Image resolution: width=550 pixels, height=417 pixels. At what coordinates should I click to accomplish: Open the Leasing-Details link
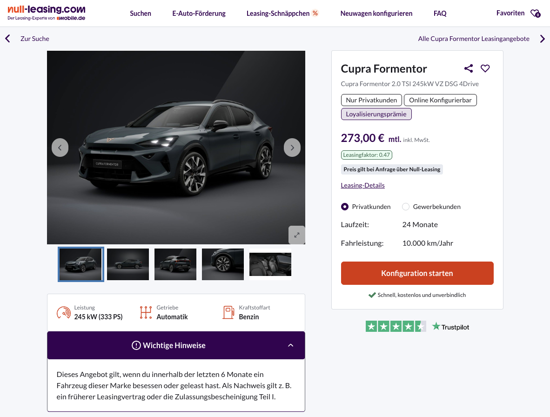[362, 185]
